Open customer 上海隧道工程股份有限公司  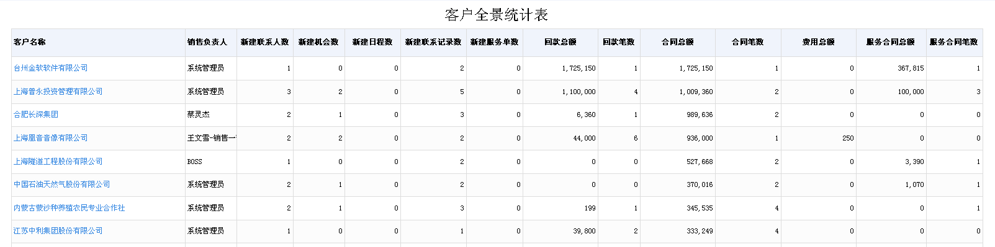pyautogui.click(x=58, y=162)
